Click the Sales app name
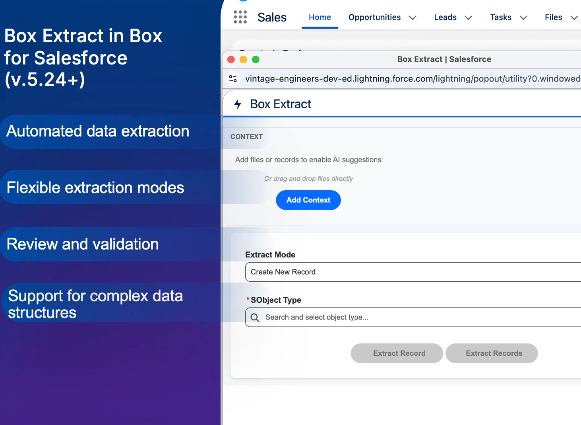This screenshot has height=425, width=581. pos(272,18)
